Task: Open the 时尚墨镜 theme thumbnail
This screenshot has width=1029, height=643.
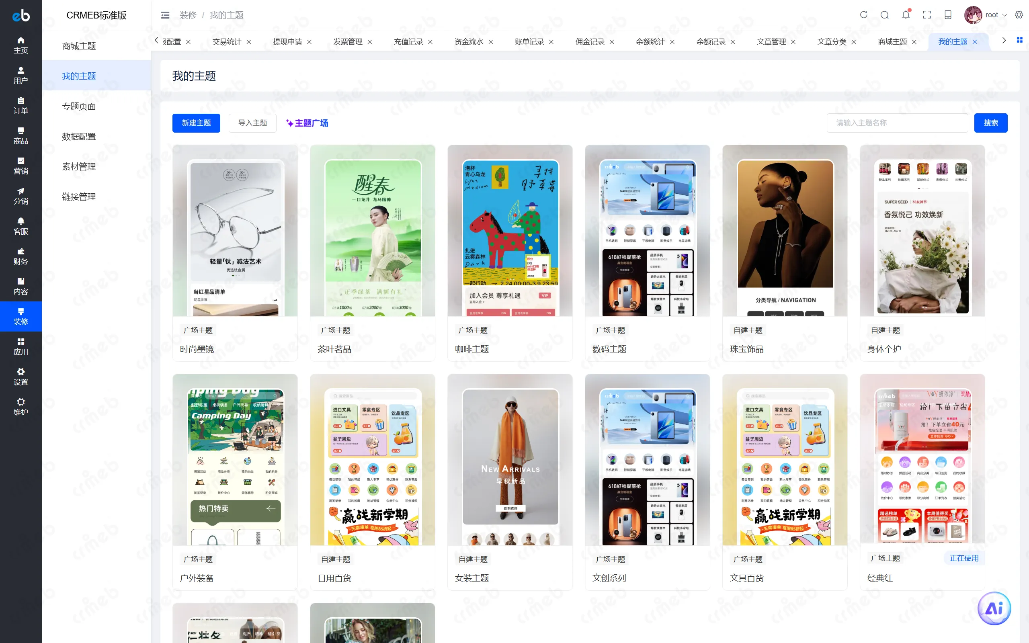Action: click(235, 231)
